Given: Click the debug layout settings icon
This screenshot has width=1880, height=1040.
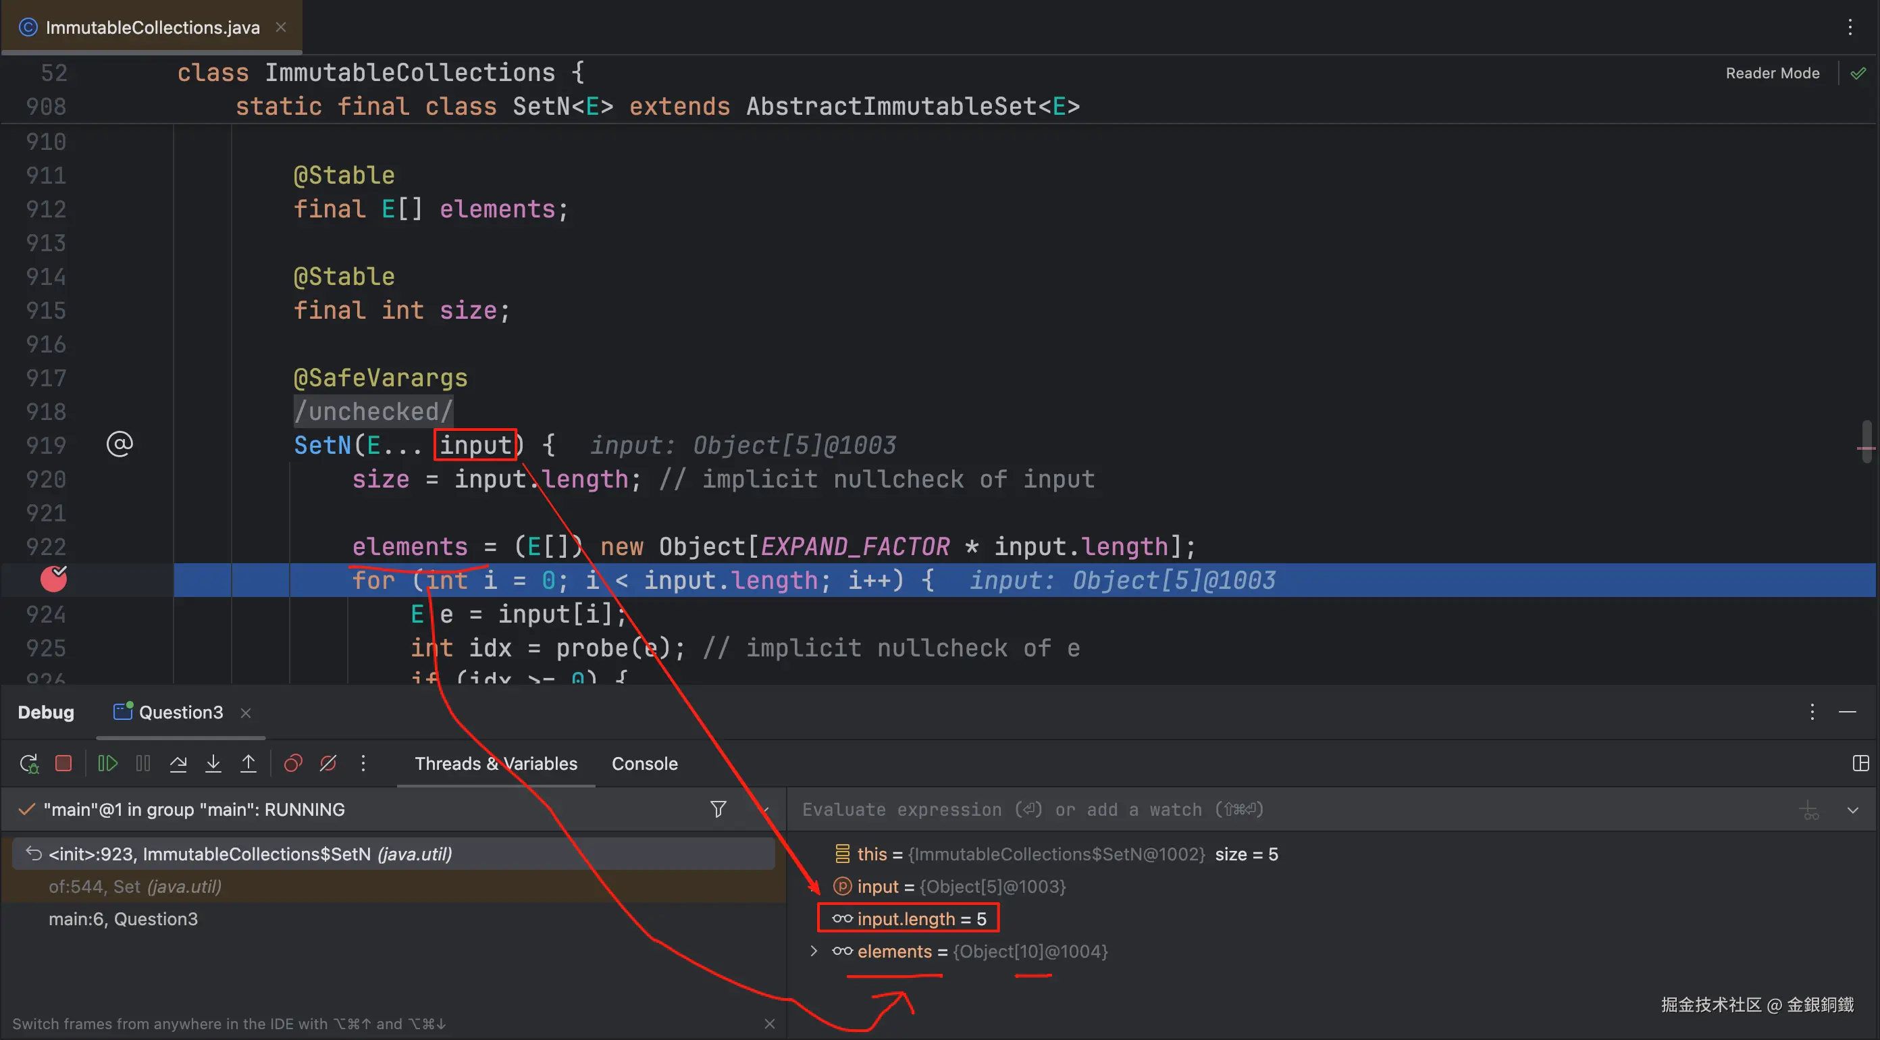Looking at the screenshot, I should [1860, 763].
